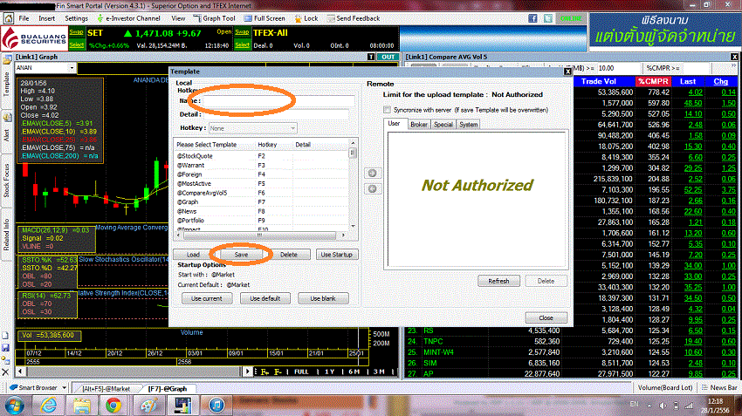Viewport: 742px width, 416px height.
Task: Open Google Chrome from the taskbar
Action: 113,406
